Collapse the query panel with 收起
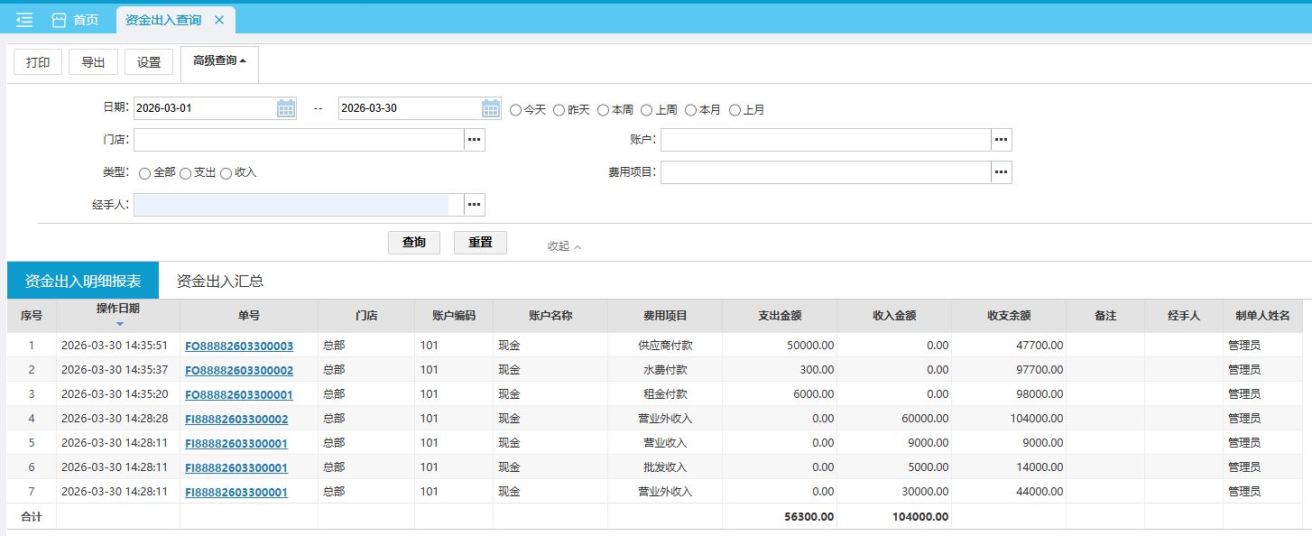The width and height of the screenshot is (1312, 536). [x=564, y=245]
